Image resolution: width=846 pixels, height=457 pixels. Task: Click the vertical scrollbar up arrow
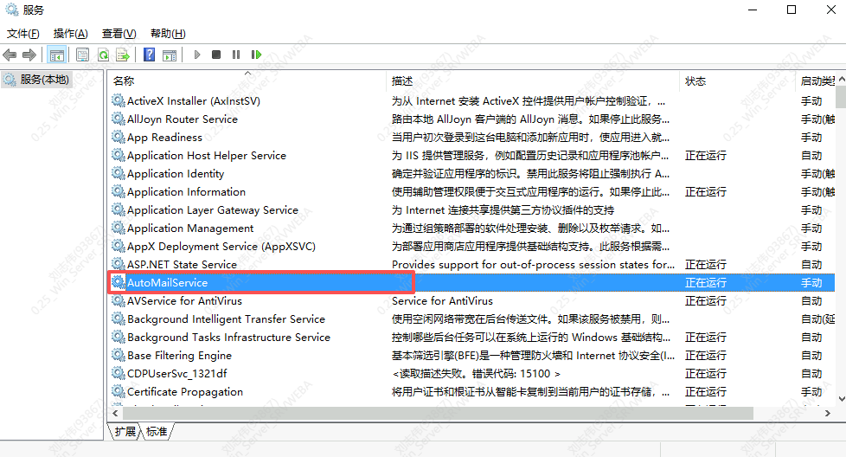point(841,79)
